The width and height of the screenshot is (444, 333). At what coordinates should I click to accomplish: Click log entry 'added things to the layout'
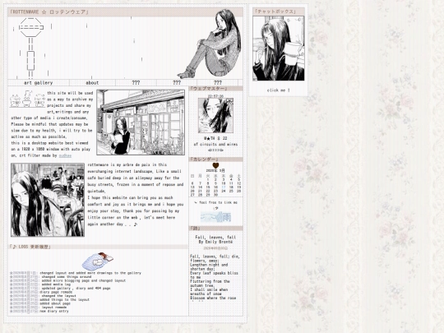(x=65, y=299)
